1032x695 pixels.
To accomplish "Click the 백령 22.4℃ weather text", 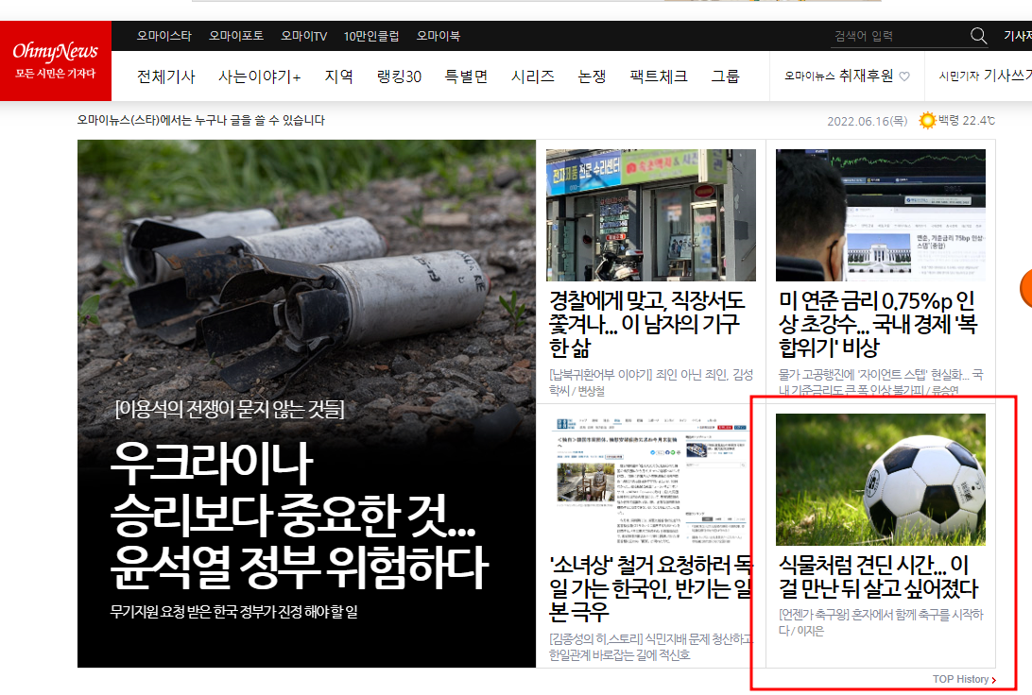I will point(966,120).
